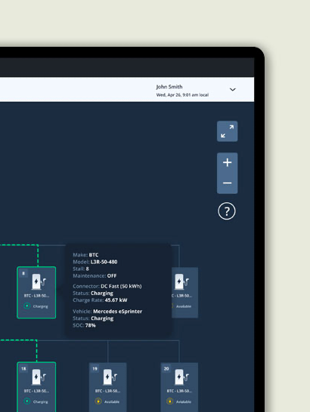Screen dimensions: 310x412
Task: Click the stall number badge 19
Action: [95, 369]
